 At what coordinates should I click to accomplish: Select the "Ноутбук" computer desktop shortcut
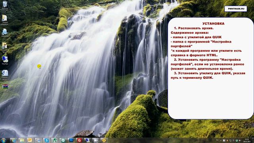coord(5,60)
